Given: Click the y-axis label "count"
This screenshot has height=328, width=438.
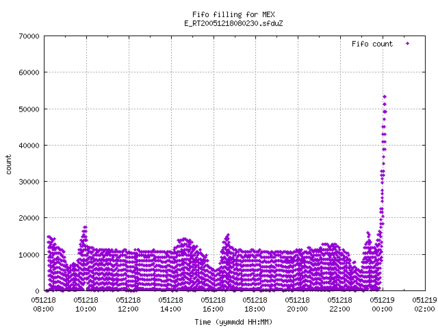Looking at the screenshot, I should point(8,165).
